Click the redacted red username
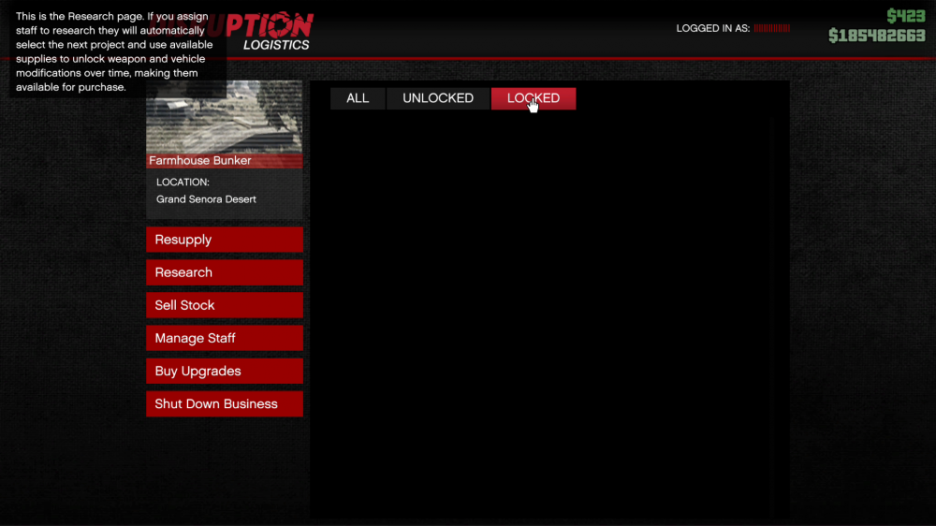 tap(772, 29)
